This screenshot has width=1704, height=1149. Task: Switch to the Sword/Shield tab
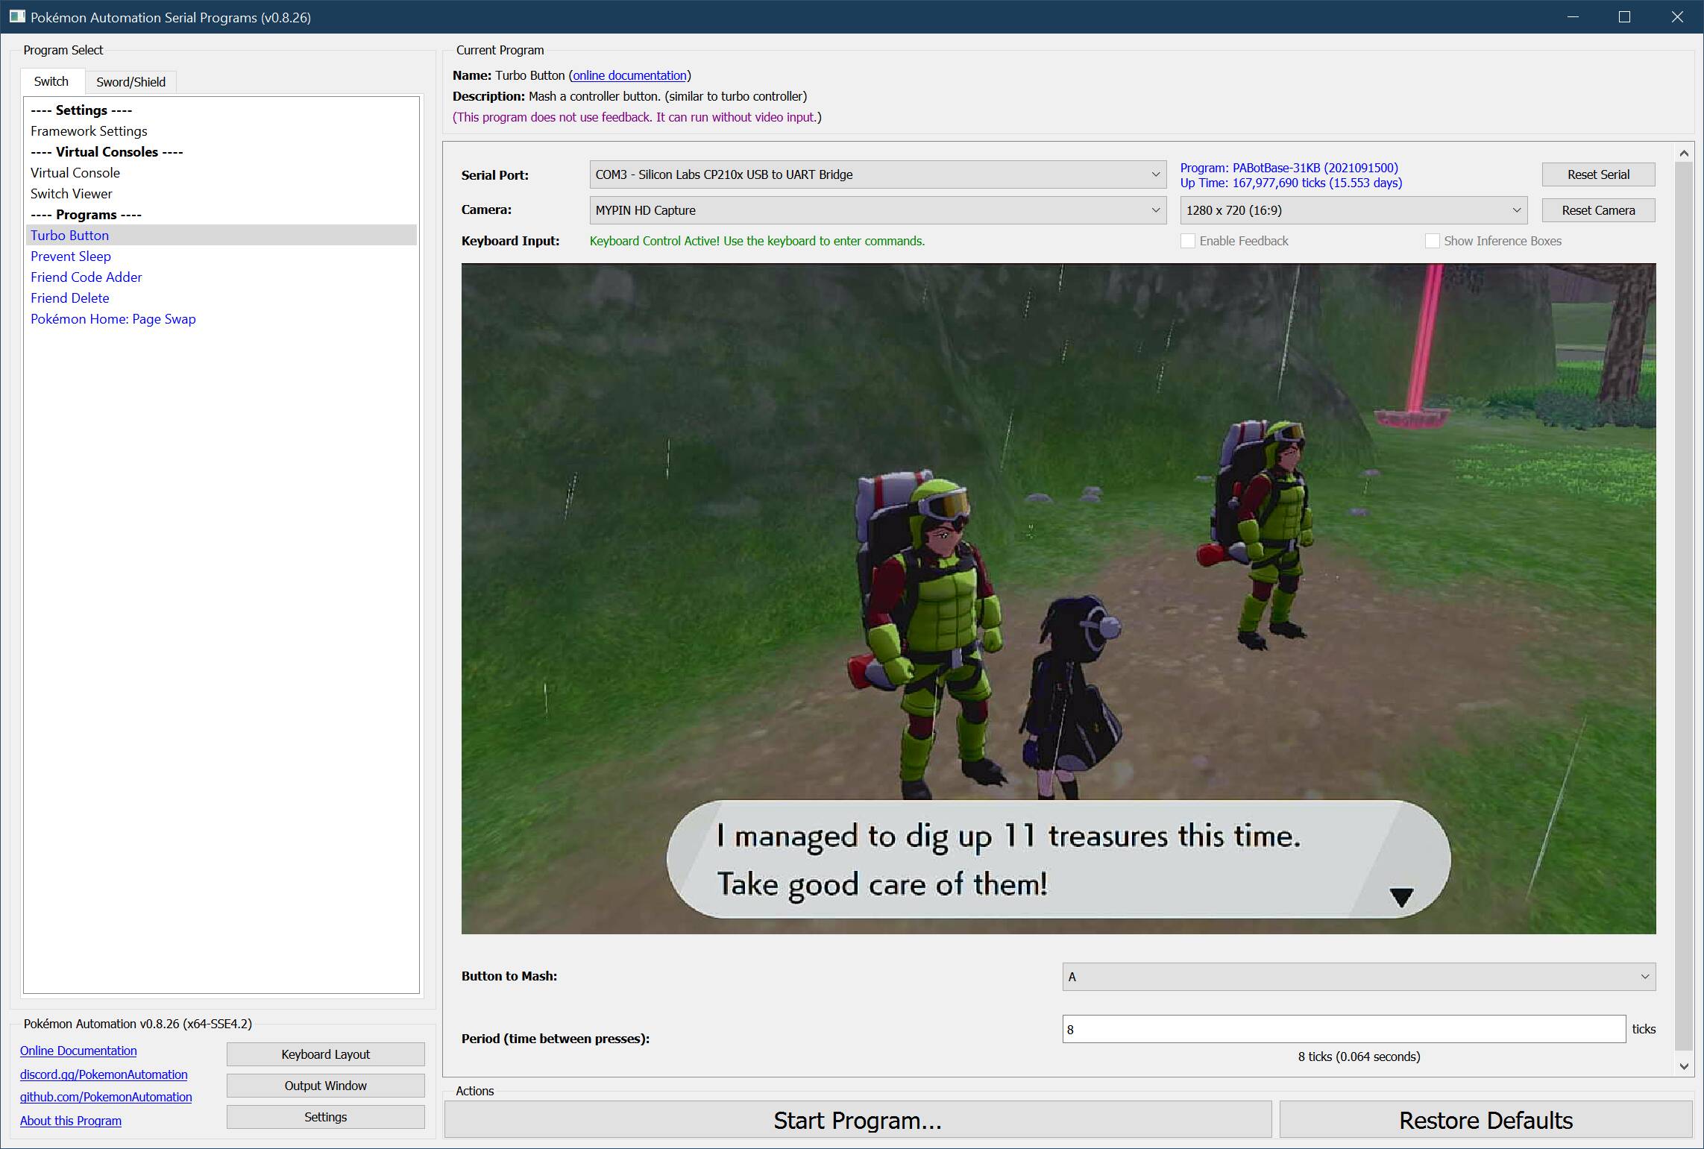[131, 82]
